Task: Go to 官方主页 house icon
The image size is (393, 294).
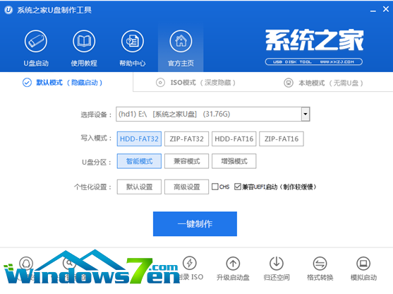Action: [181, 41]
